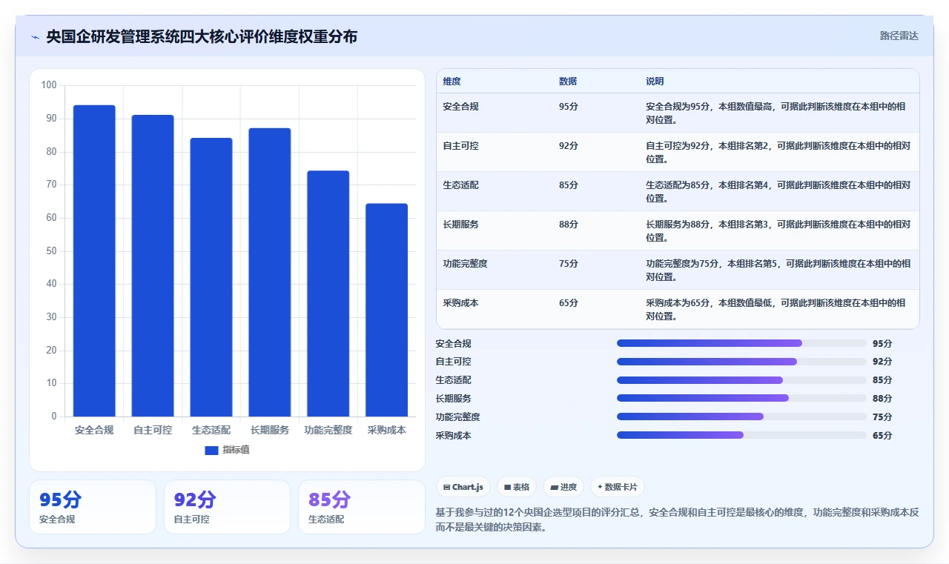The width and height of the screenshot is (949, 564).
Task: Click the 功能完整度 progress bar
Action: coord(741,417)
